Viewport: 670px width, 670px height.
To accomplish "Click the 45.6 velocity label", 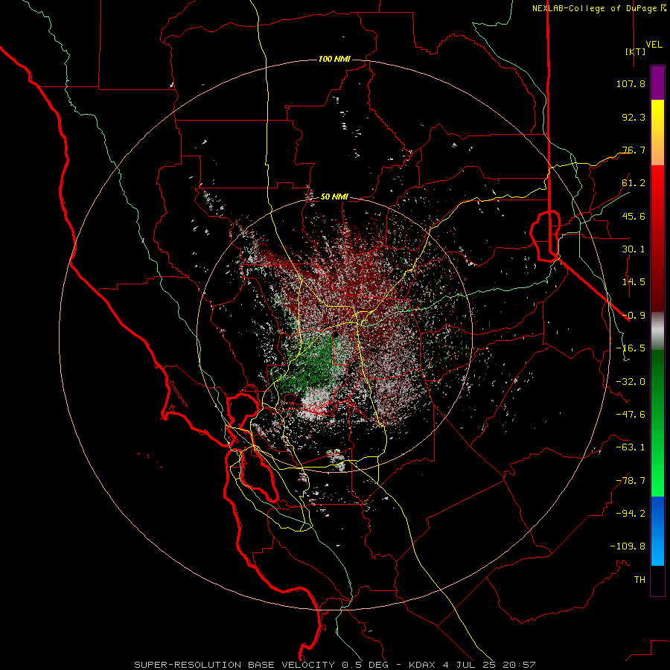I will pyautogui.click(x=634, y=216).
